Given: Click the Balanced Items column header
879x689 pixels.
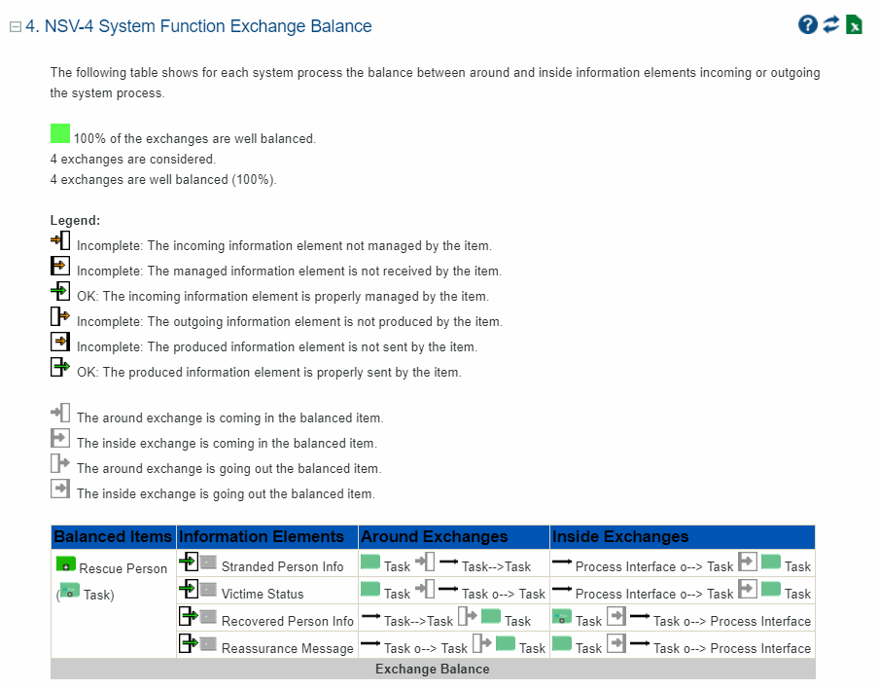Looking at the screenshot, I should click(x=113, y=537).
